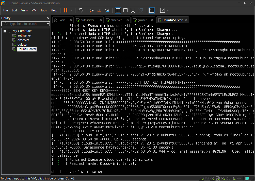
Task: Open the Edit menu
Action: (14, 10)
